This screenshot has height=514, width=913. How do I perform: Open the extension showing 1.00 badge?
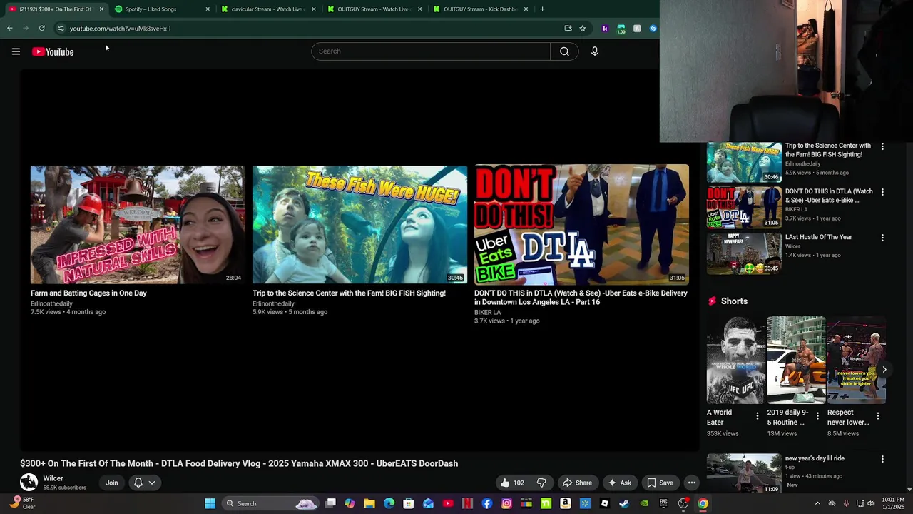pyautogui.click(x=621, y=29)
